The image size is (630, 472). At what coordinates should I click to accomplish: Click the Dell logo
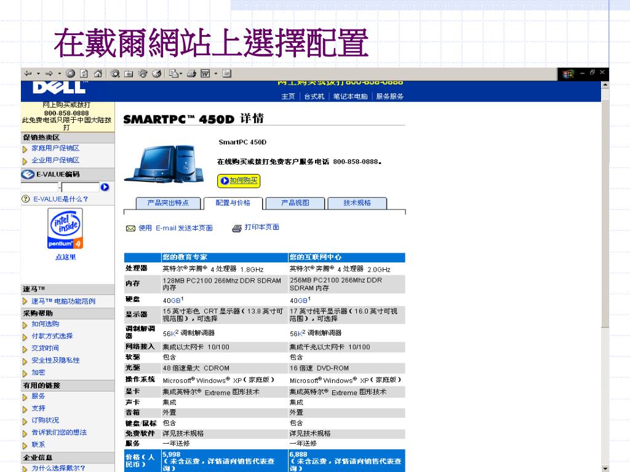click(60, 87)
